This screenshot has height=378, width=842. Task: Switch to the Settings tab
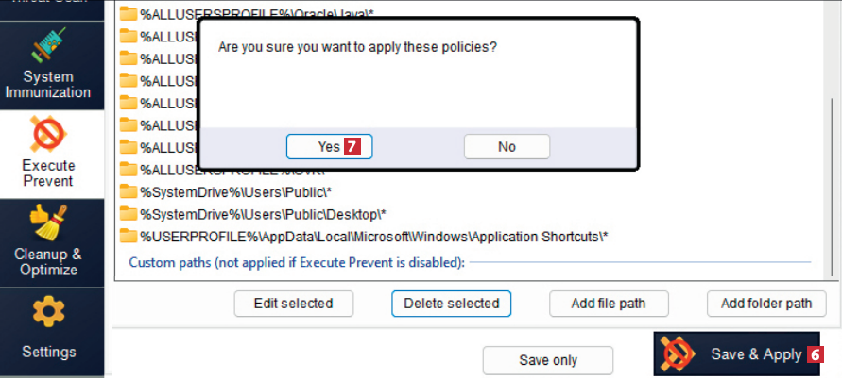[49, 352]
